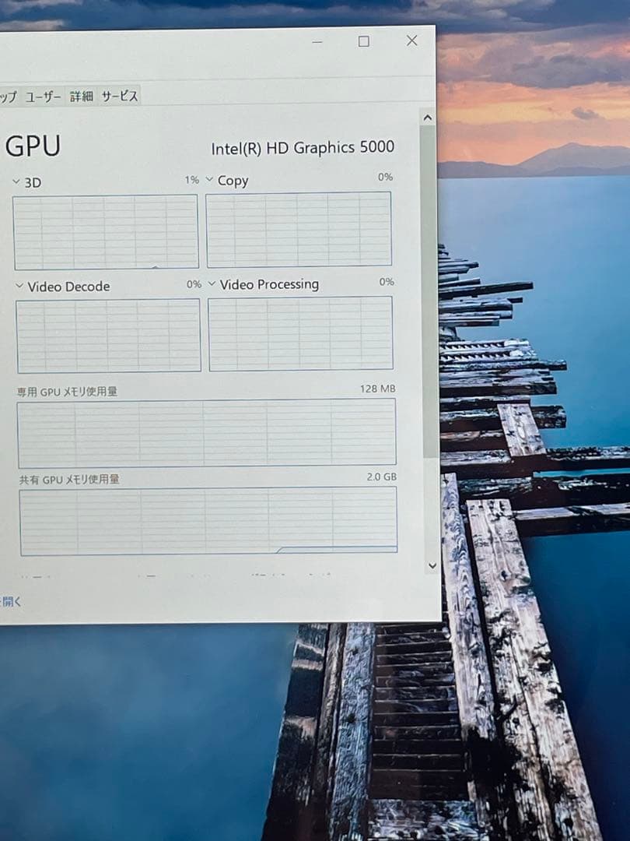Select the Copy utilization graph
This screenshot has height=841, width=630.
tap(299, 230)
